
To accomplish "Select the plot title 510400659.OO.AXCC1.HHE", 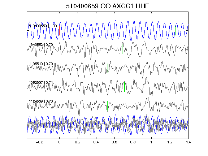I will [x=108, y=6].
